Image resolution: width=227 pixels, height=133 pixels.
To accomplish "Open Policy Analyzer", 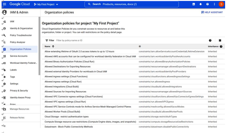I will click(18, 42).
